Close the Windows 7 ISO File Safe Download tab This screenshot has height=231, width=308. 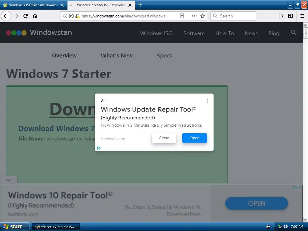click(62, 5)
